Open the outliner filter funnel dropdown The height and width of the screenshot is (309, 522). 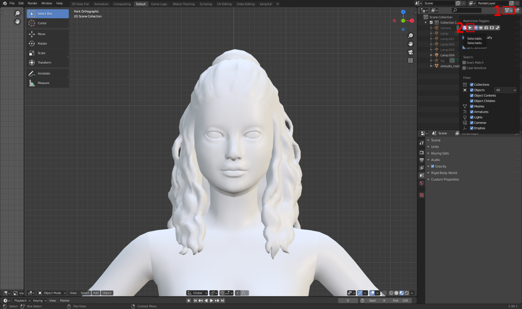pos(509,10)
